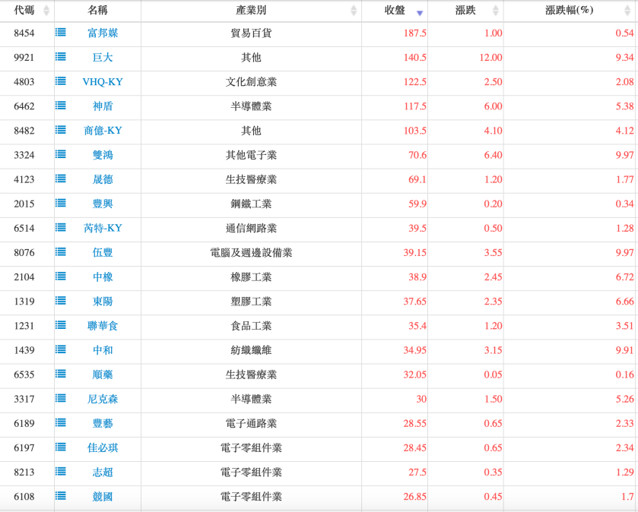Follow the 中橡 stock name link

103,277
